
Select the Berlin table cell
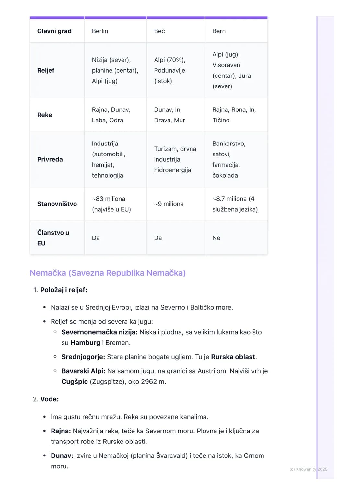click(115, 31)
